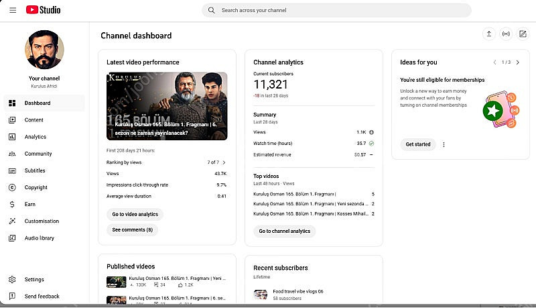The width and height of the screenshot is (536, 308).
Task: Select Dashboard in the sidebar menu
Action: coord(44,103)
